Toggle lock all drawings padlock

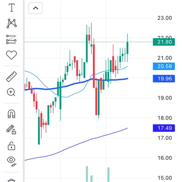point(12,146)
